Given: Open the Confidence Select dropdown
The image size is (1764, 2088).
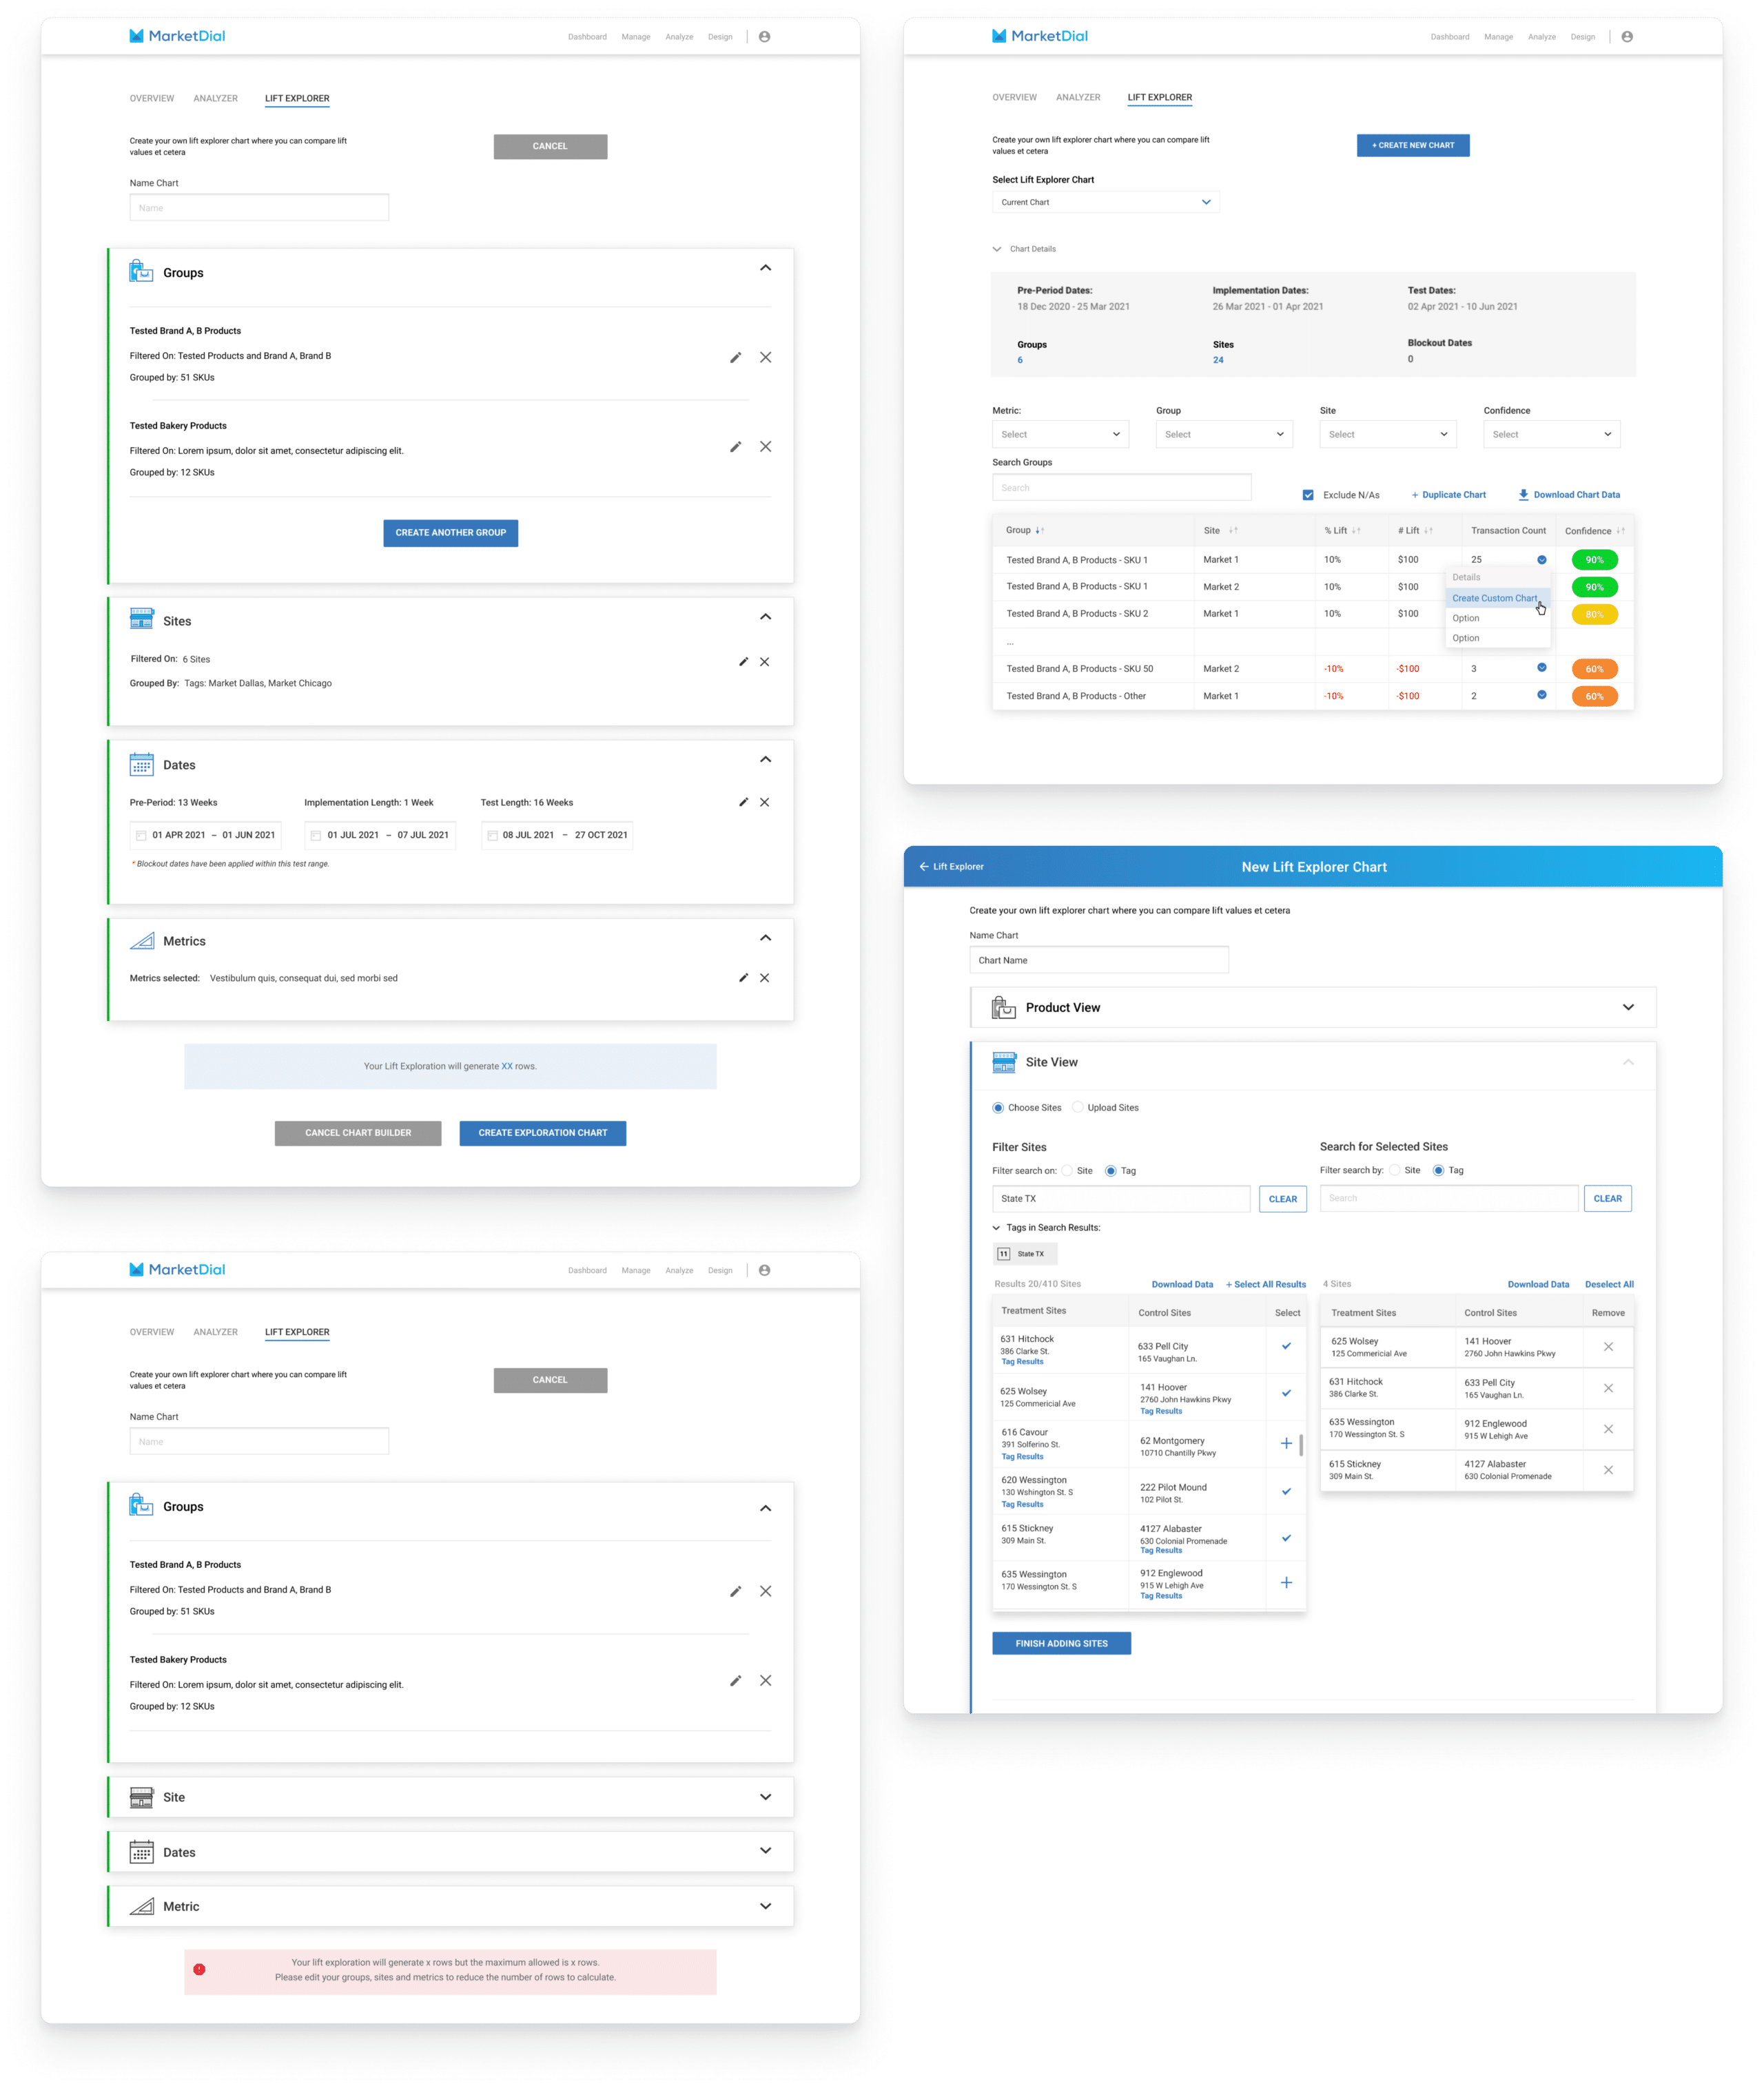Looking at the screenshot, I should [1550, 434].
